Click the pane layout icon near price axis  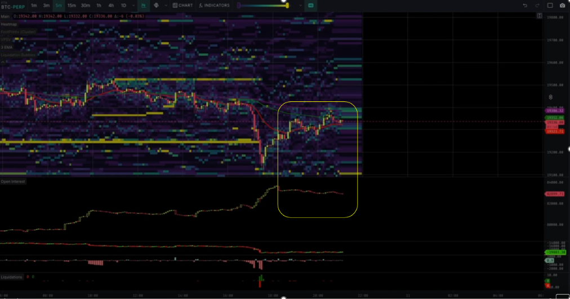pos(540,16)
